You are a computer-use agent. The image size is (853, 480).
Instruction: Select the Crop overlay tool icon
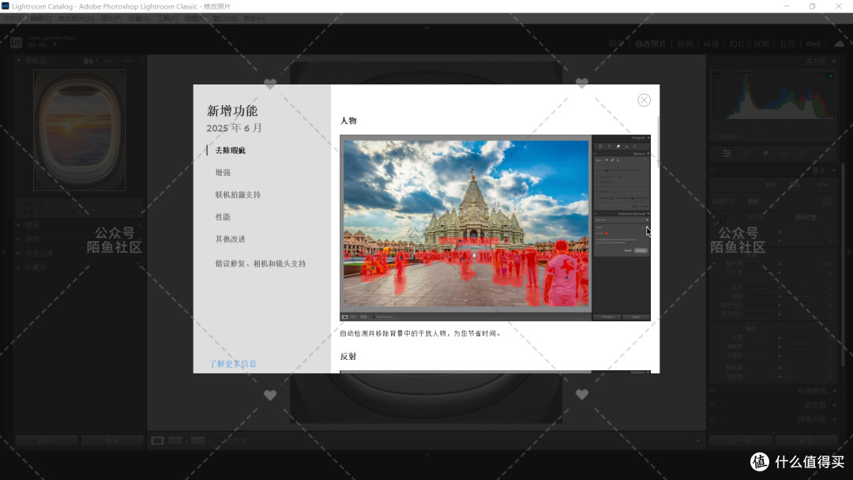coord(746,154)
